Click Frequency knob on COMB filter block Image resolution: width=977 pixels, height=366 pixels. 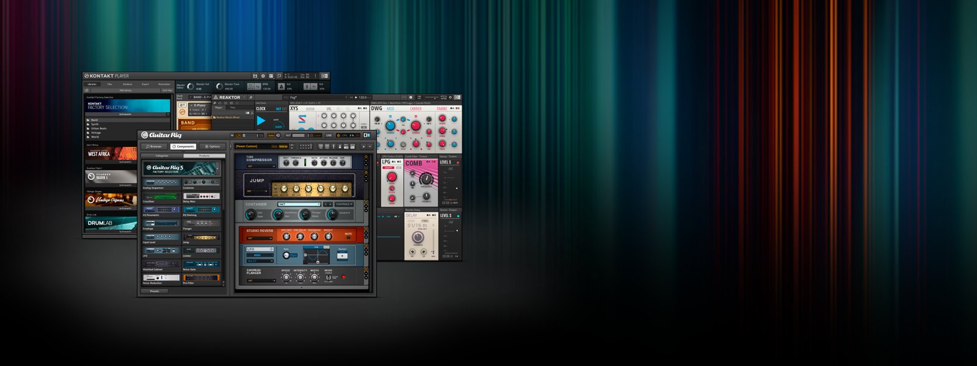point(426,179)
